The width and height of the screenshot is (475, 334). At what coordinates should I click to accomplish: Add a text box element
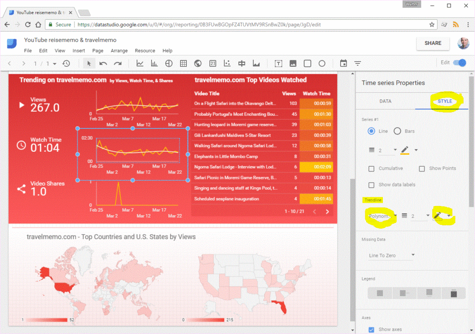(278, 64)
